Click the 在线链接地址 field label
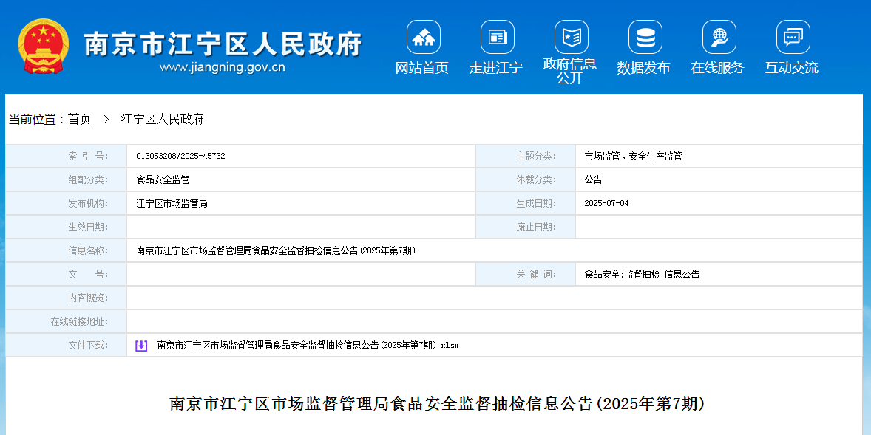This screenshot has height=435, width=871. click(x=79, y=321)
